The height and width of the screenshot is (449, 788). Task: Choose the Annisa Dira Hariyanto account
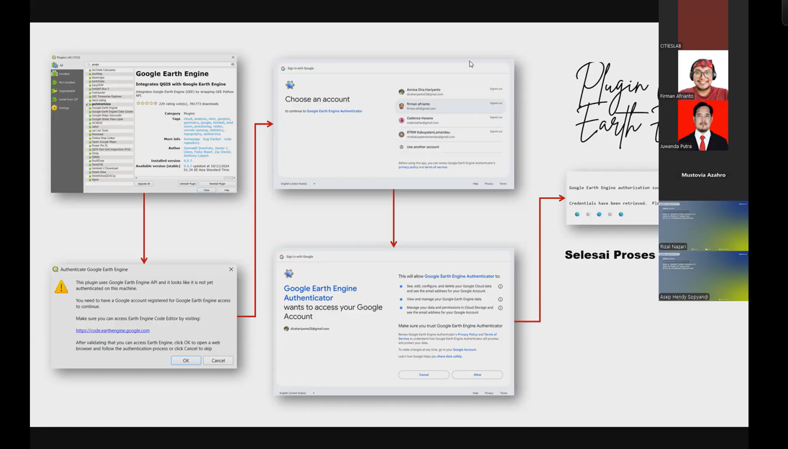click(450, 92)
